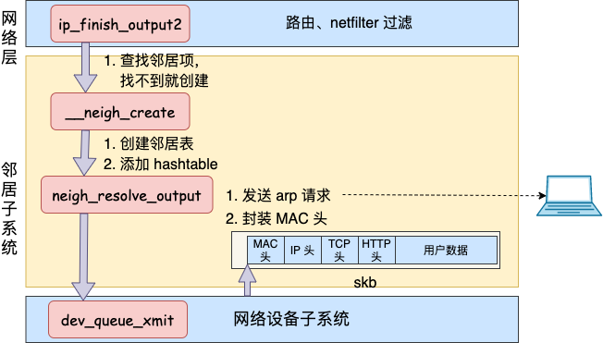Image resolution: width=603 pixels, height=343 pixels.
Task: Select the TCP 头 cell in skb
Action: pyautogui.click(x=339, y=250)
